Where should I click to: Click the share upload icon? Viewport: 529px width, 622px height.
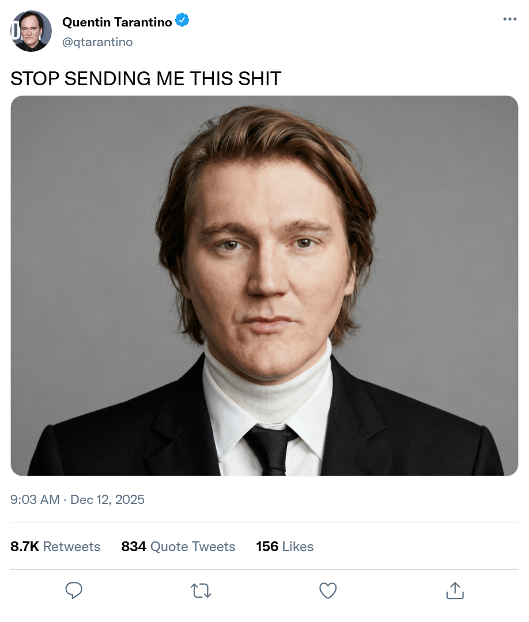click(455, 590)
